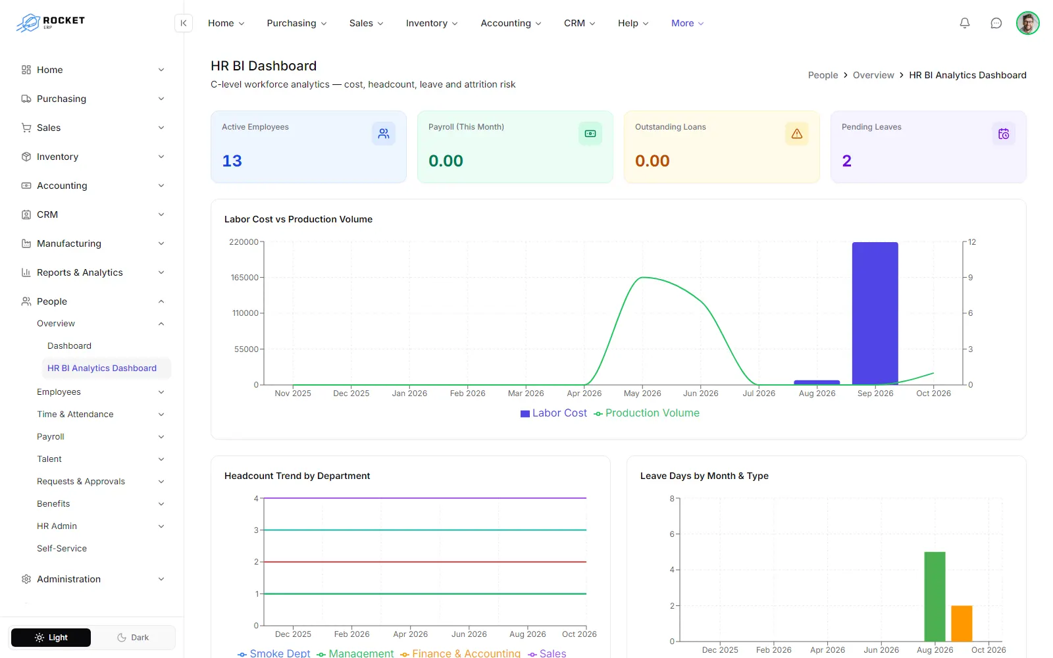Click the Administration gear icon

tap(26, 579)
